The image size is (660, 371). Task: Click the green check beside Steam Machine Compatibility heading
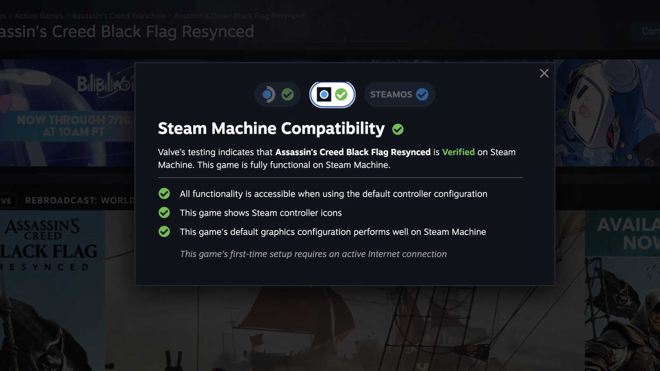[x=398, y=129]
